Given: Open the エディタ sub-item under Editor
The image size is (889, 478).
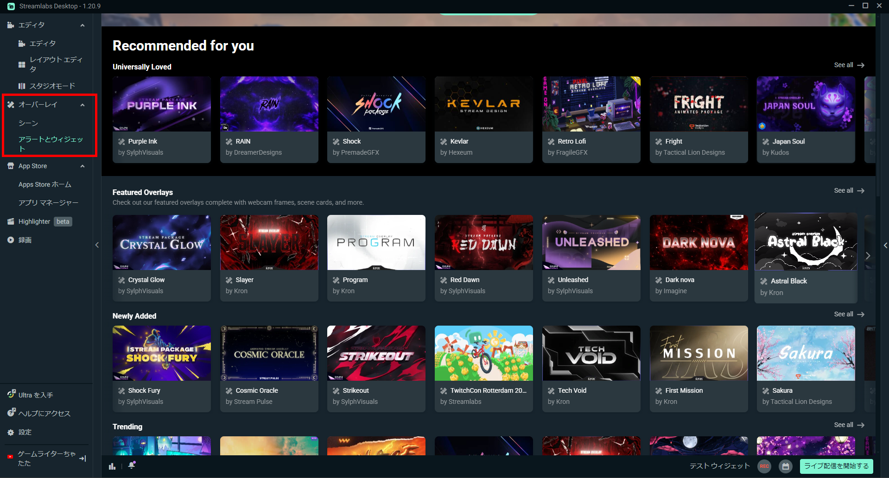Looking at the screenshot, I should pyautogui.click(x=43, y=44).
